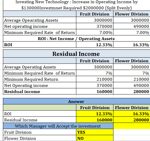Screen dimensions: 150x141
Task: Select the Fruit Division 7.00% cell
Action: coord(95,32)
